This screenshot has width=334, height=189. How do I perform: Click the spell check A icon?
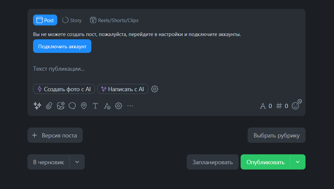tap(107, 106)
